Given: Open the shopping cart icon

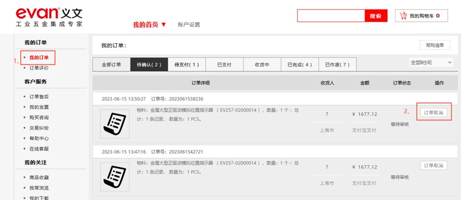Looking at the screenshot, I should click(x=403, y=15).
